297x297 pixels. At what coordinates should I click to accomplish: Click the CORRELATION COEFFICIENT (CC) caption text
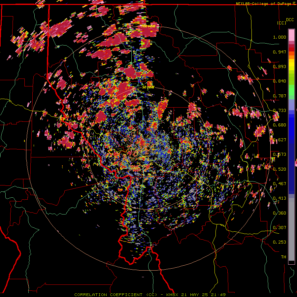116,295
